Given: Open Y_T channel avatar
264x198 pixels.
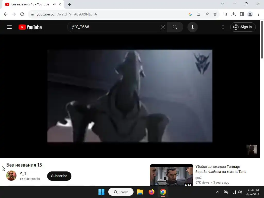Looking at the screenshot, I should pos(11,176).
